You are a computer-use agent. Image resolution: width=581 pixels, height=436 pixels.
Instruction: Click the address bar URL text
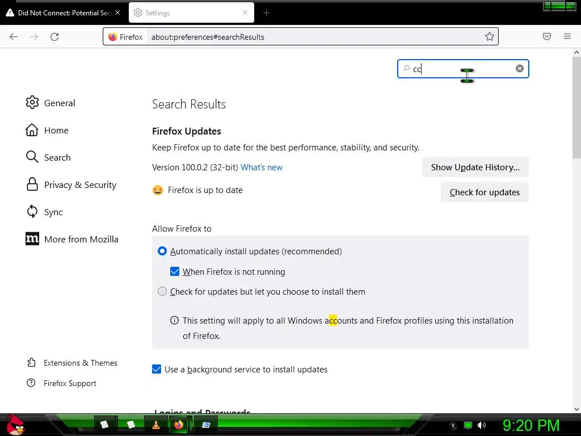(x=208, y=37)
